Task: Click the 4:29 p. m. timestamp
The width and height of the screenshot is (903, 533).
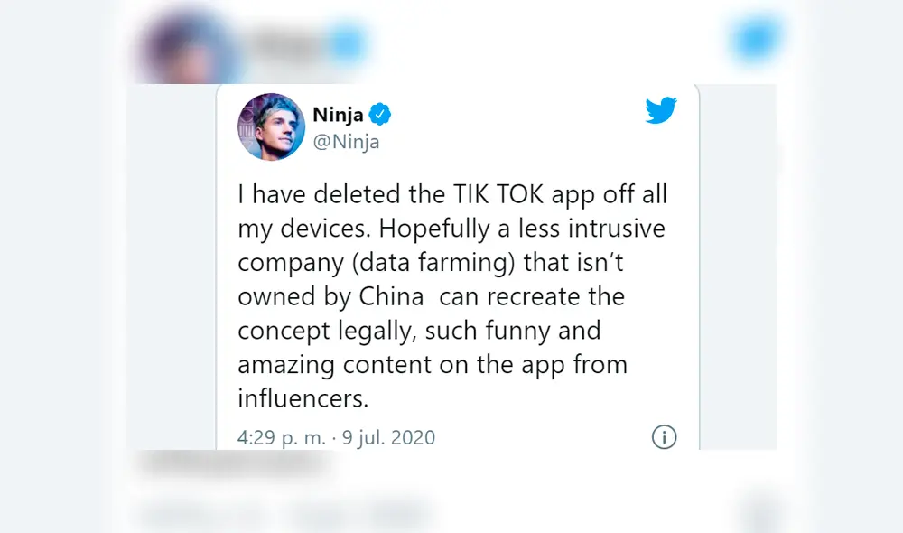Action: (x=281, y=438)
